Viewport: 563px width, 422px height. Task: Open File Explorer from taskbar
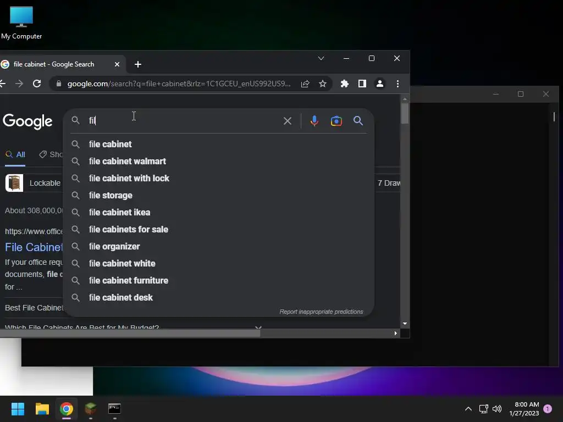coord(42,409)
